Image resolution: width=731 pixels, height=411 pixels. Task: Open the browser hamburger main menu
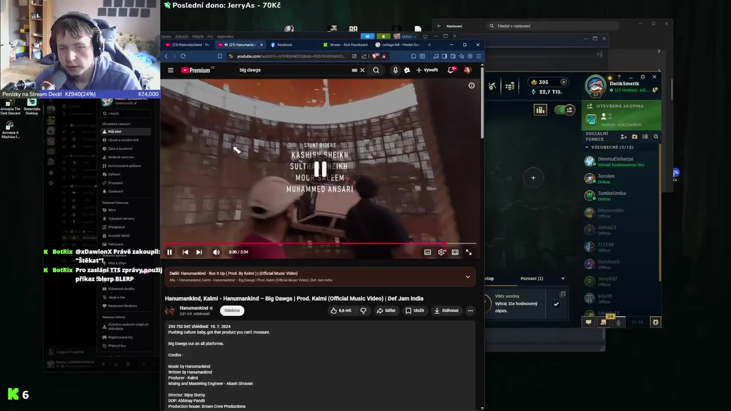click(x=479, y=56)
